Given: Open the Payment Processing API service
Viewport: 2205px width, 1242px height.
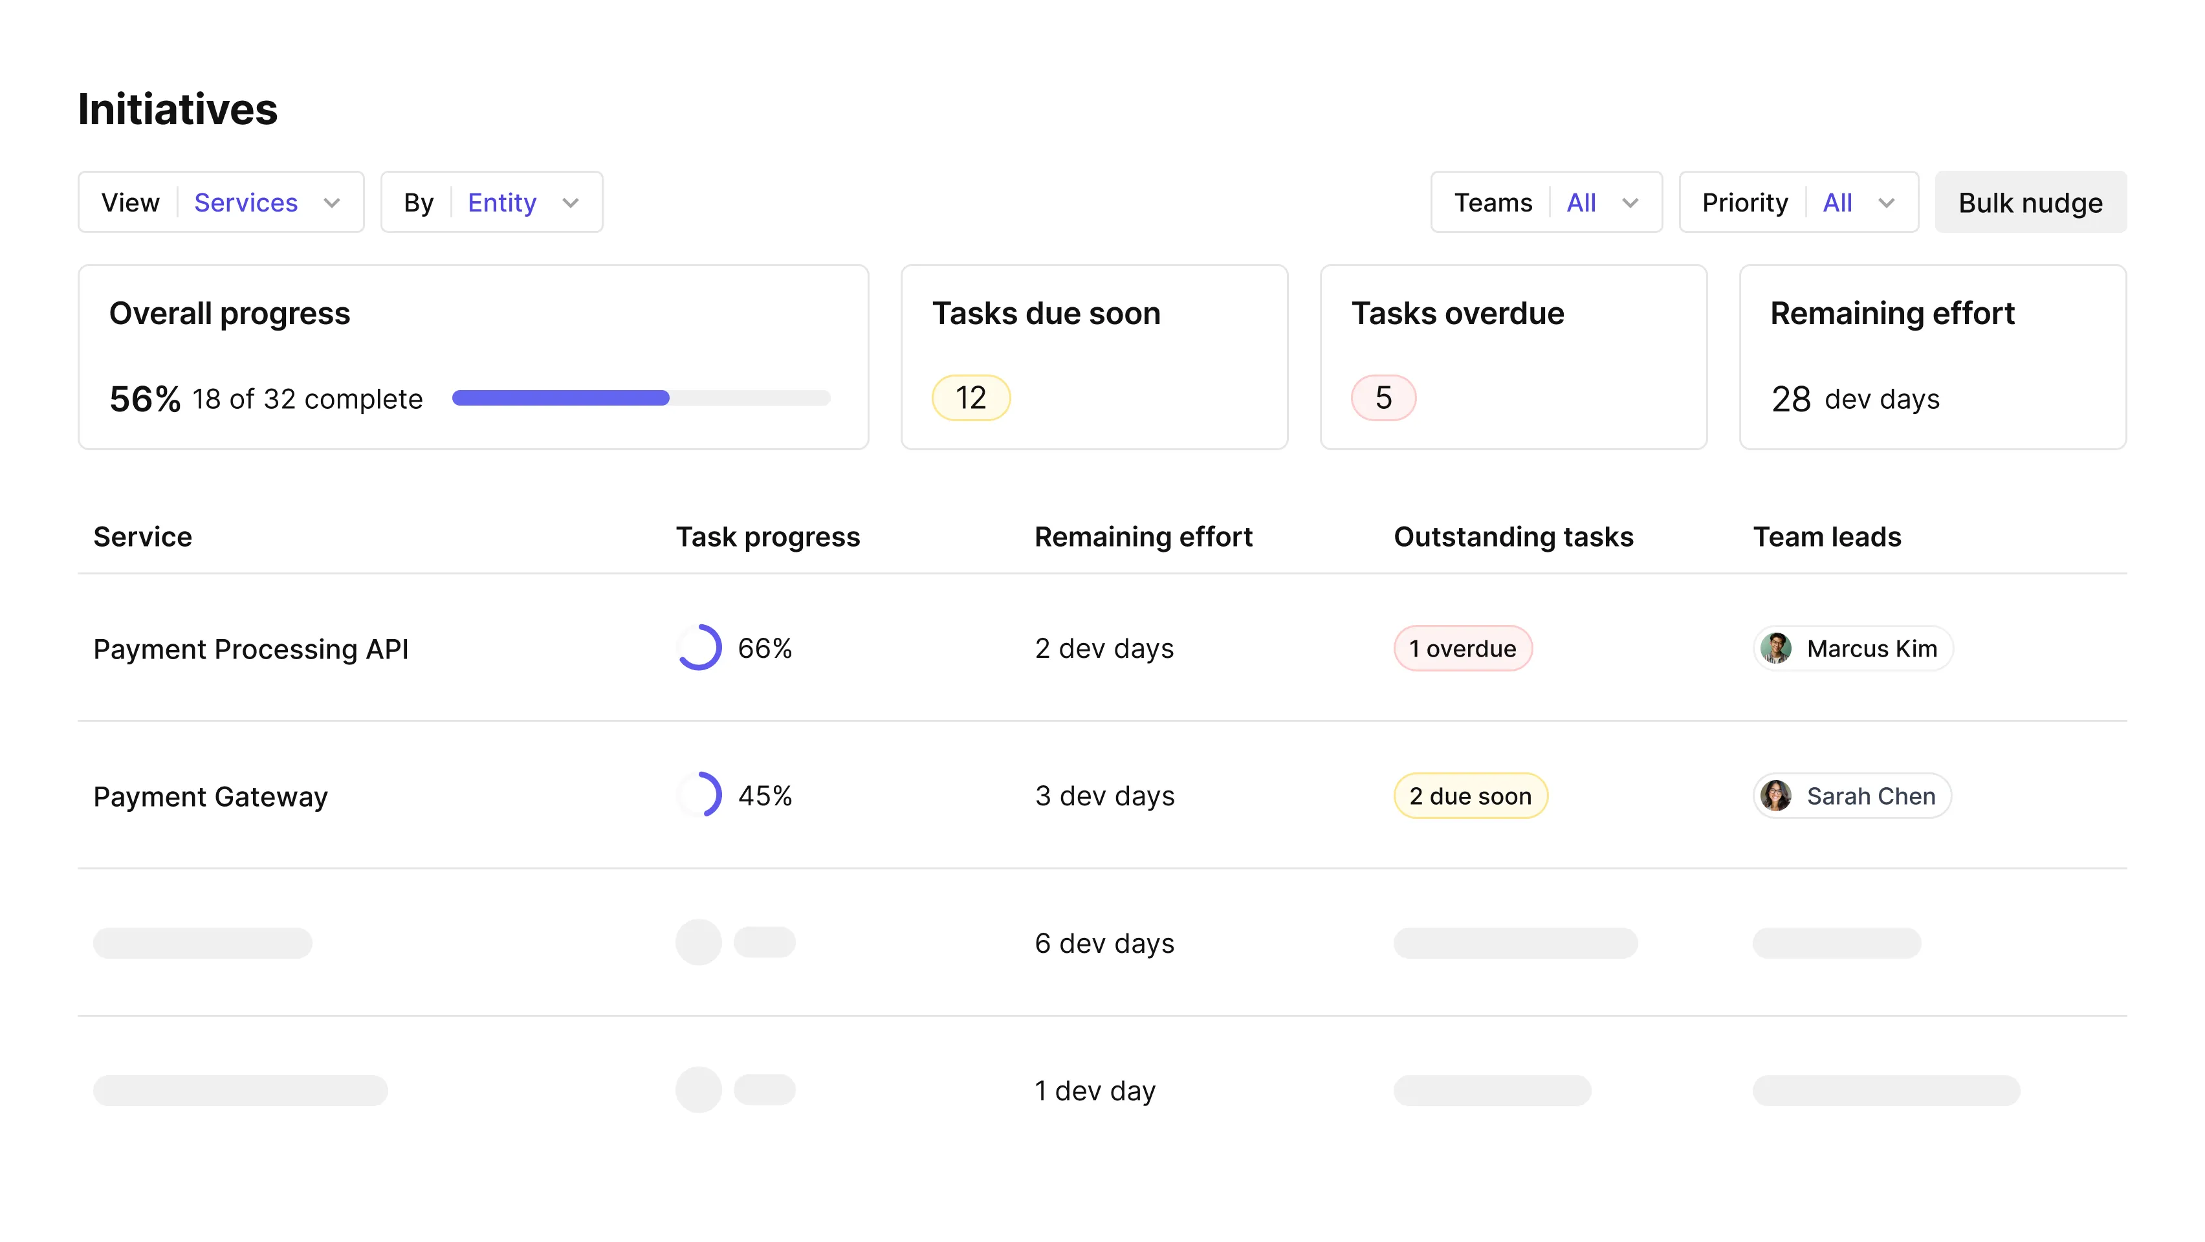Looking at the screenshot, I should (x=251, y=649).
